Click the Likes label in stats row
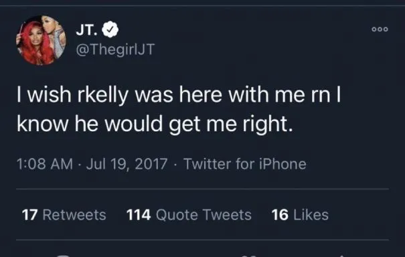 click(311, 215)
